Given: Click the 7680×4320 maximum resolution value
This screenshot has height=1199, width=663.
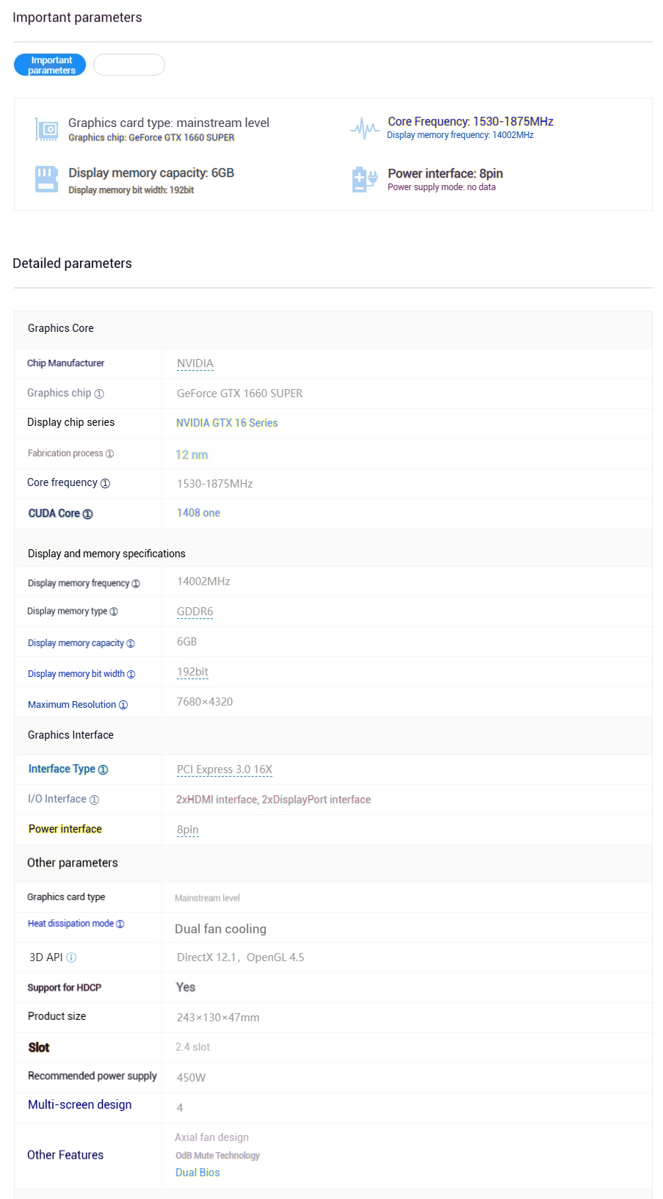Looking at the screenshot, I should [205, 702].
